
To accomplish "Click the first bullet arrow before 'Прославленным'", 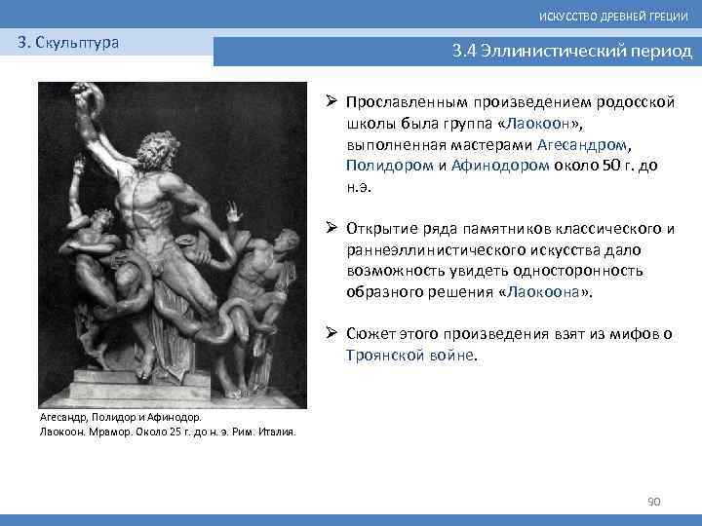I will [331, 101].
